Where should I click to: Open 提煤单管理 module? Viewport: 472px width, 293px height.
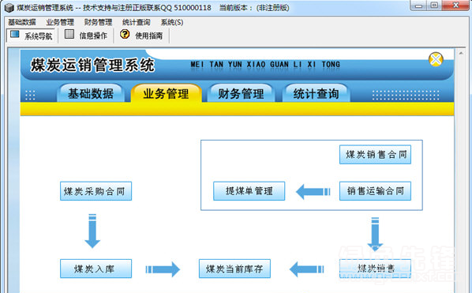coord(249,191)
